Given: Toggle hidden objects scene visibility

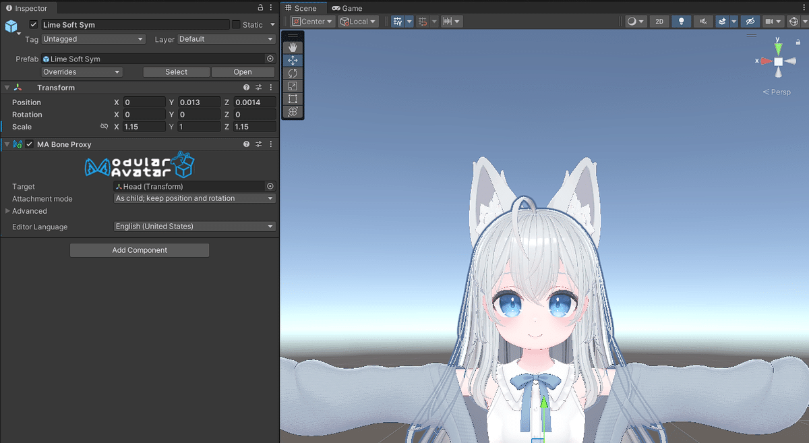Looking at the screenshot, I should 750,22.
